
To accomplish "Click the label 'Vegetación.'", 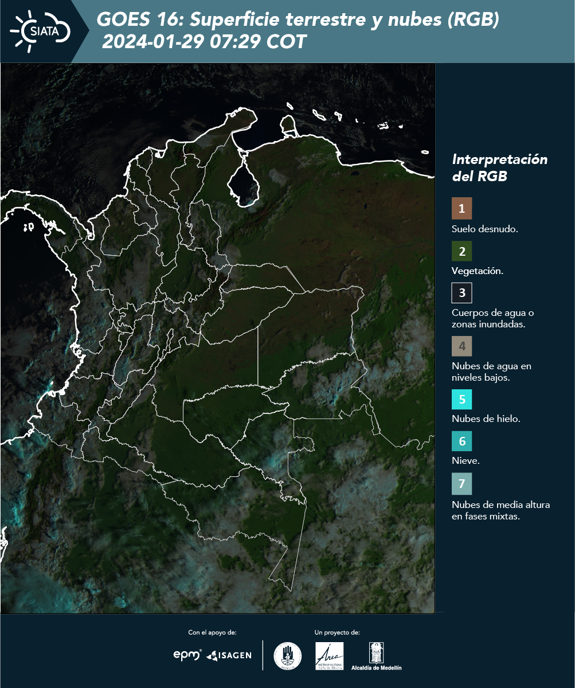I will [x=478, y=271].
